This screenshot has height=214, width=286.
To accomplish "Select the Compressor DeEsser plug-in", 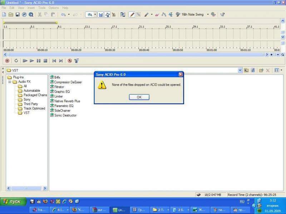I will coord(66,82).
